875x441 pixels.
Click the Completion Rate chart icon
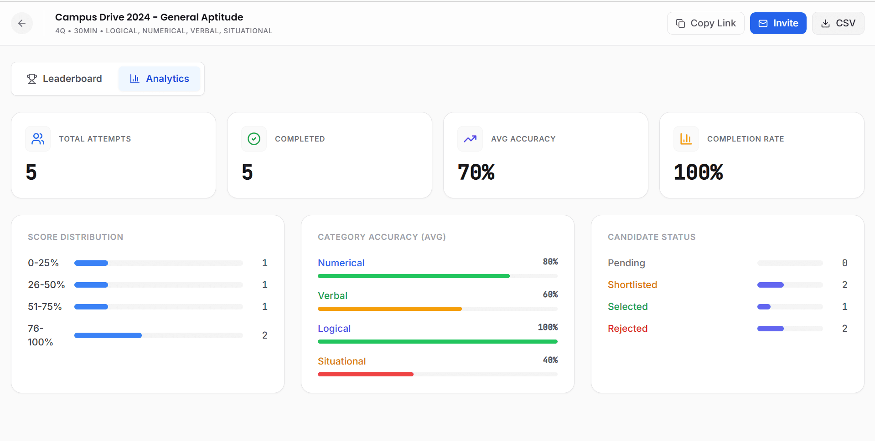pyautogui.click(x=686, y=139)
